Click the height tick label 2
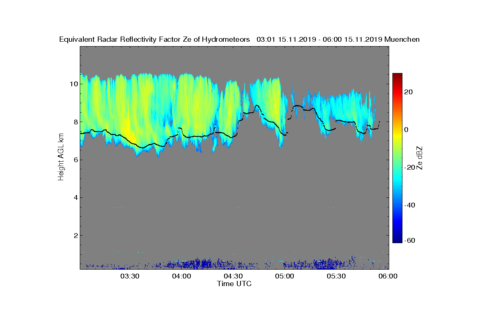The image size is (481, 321). [x=75, y=235]
